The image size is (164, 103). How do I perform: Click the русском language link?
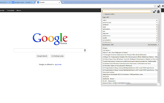[58, 65]
